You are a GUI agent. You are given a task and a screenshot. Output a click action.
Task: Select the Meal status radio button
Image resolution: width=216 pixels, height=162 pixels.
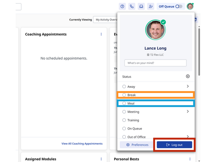[124, 103]
